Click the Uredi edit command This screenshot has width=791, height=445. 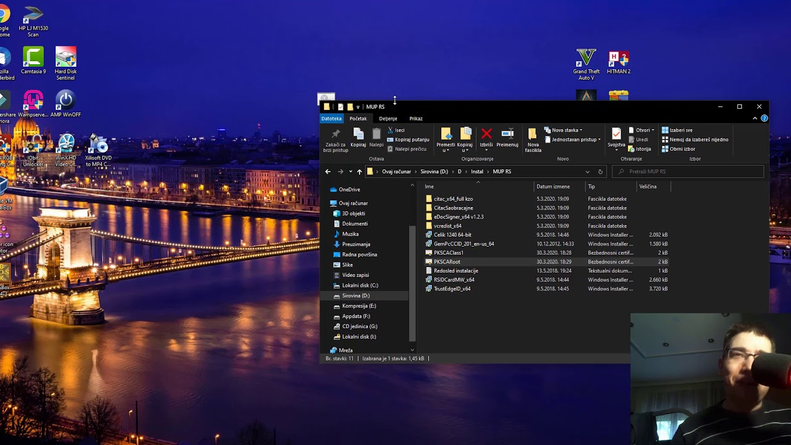pyautogui.click(x=638, y=140)
